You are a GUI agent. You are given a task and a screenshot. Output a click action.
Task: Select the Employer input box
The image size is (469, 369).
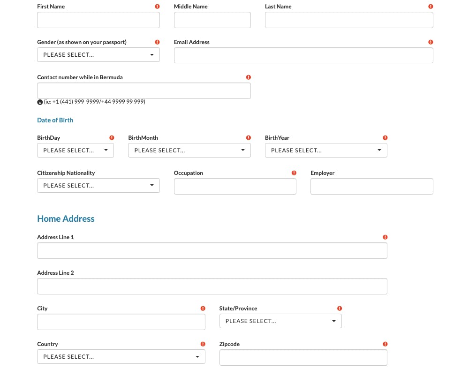tap(372, 186)
